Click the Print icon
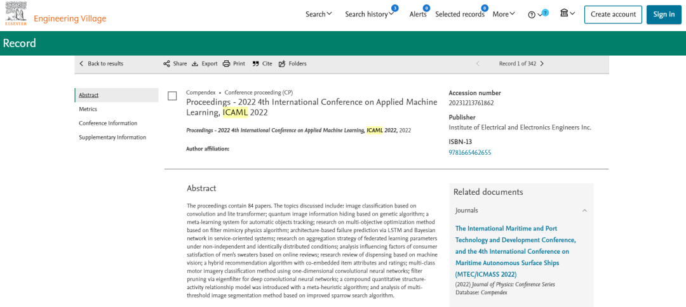Screen dimensions: 686x307 [x=226, y=64]
